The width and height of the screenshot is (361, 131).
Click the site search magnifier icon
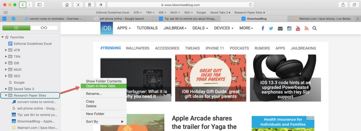tap(314, 28)
